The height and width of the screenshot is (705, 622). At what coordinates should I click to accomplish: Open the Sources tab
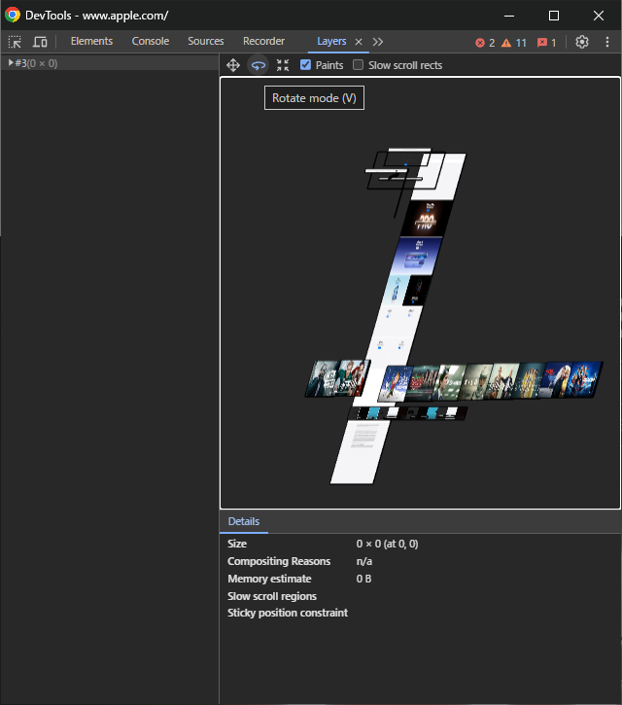(206, 42)
